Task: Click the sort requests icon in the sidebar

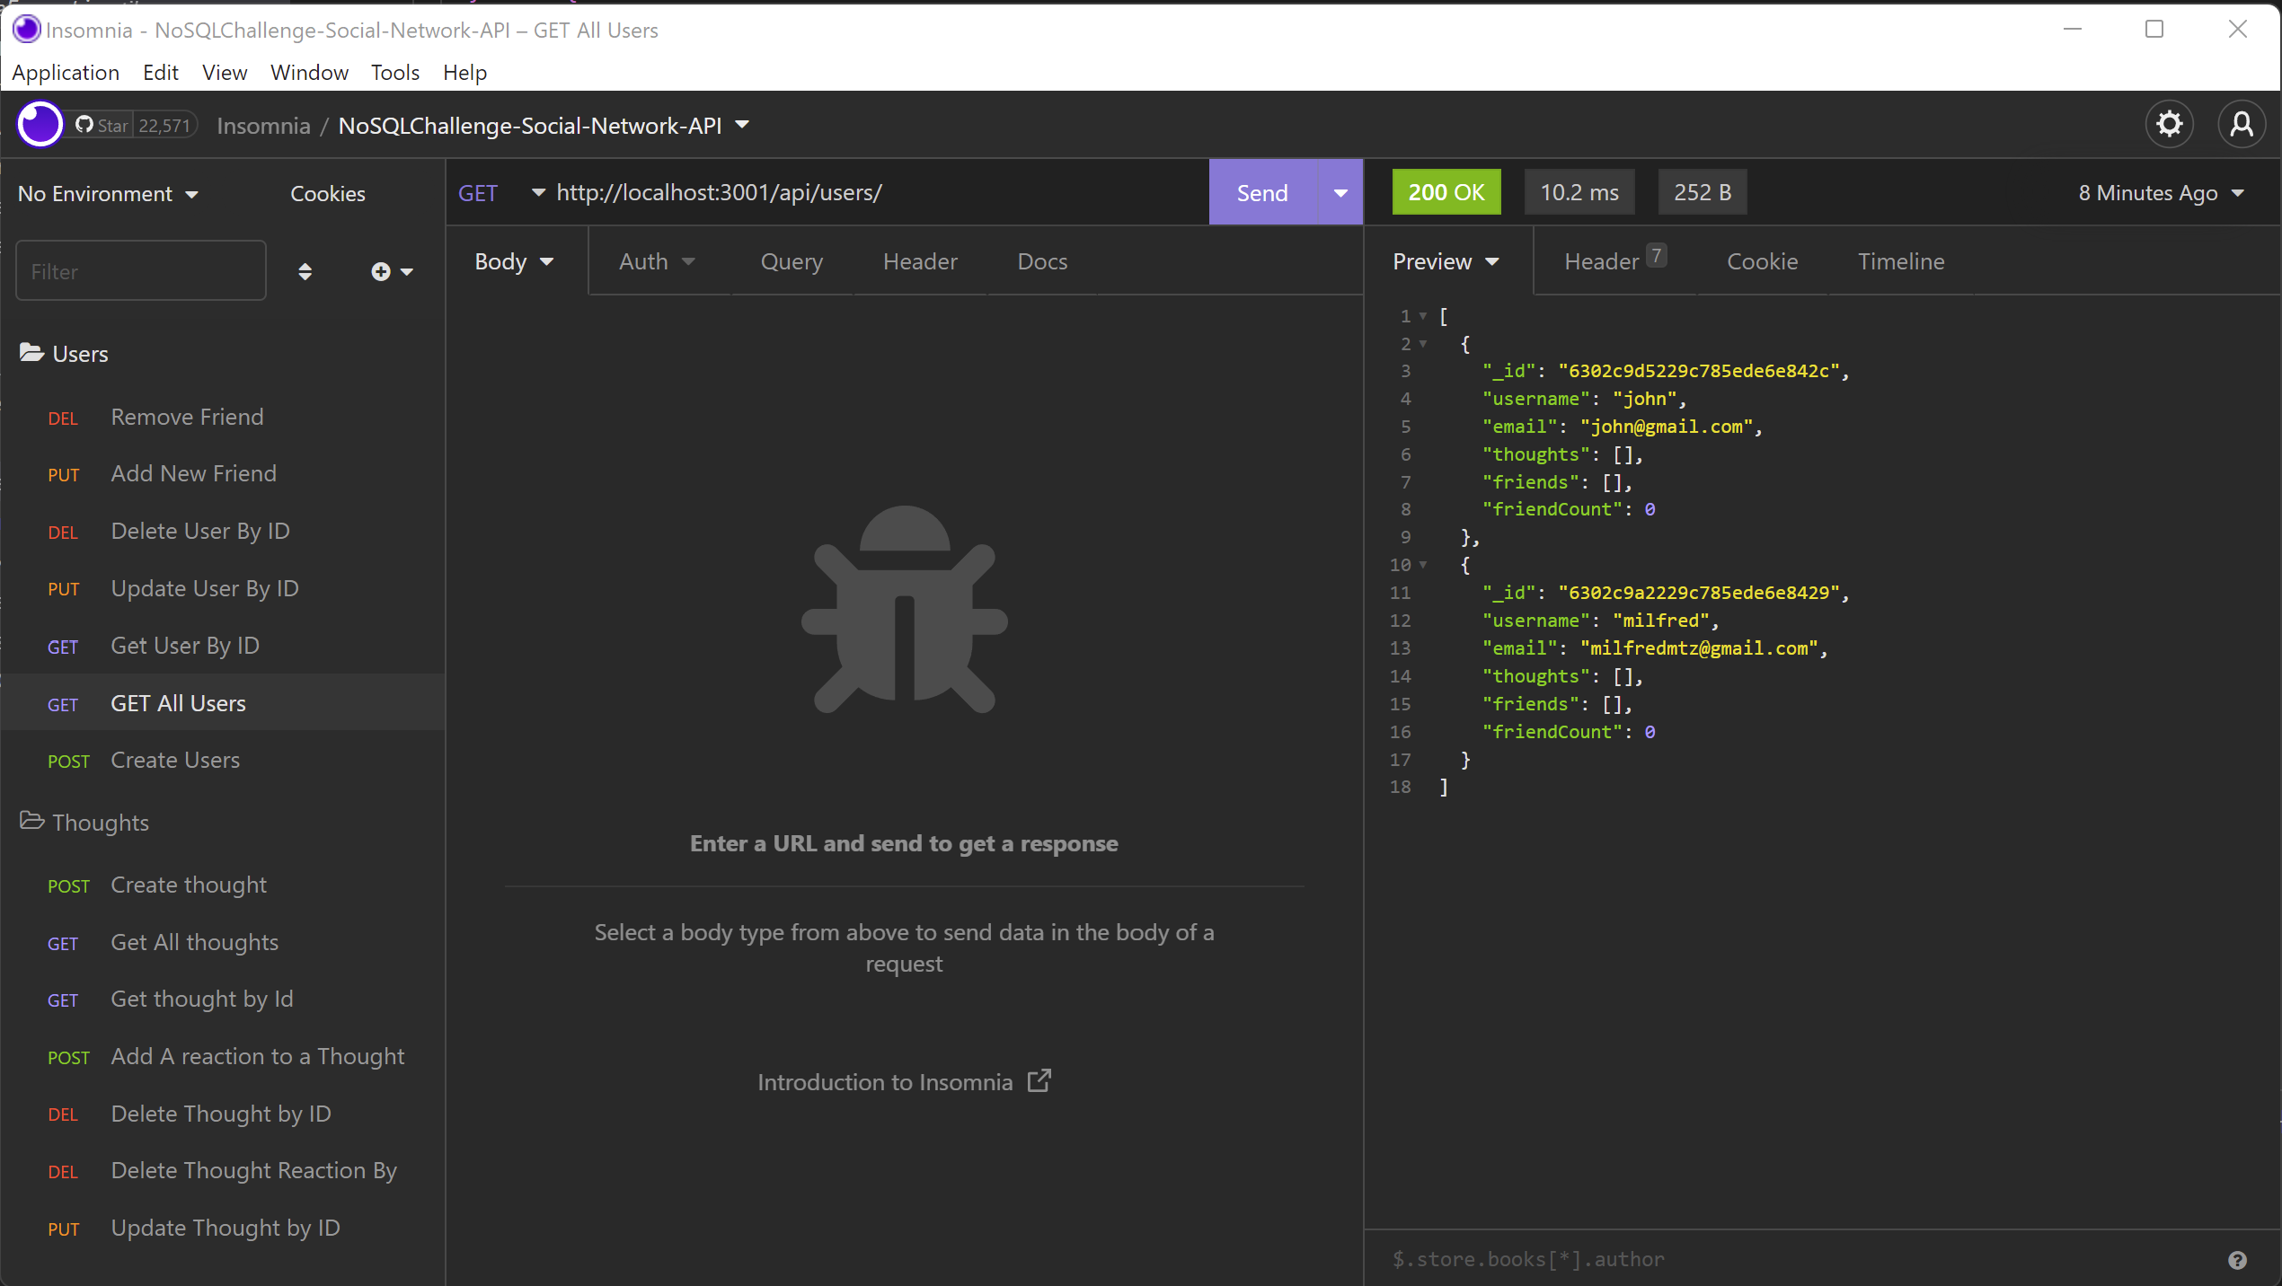Action: point(305,270)
